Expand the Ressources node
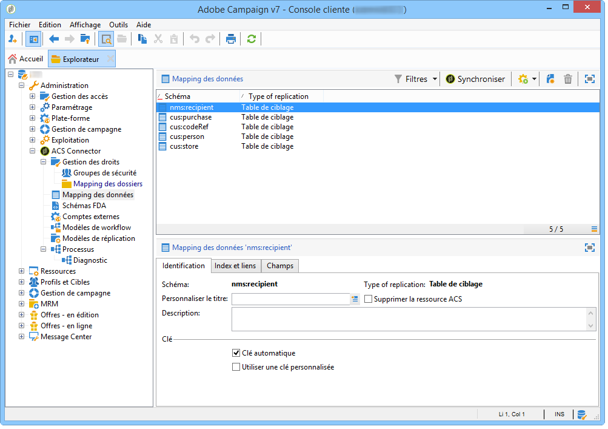 coord(22,271)
